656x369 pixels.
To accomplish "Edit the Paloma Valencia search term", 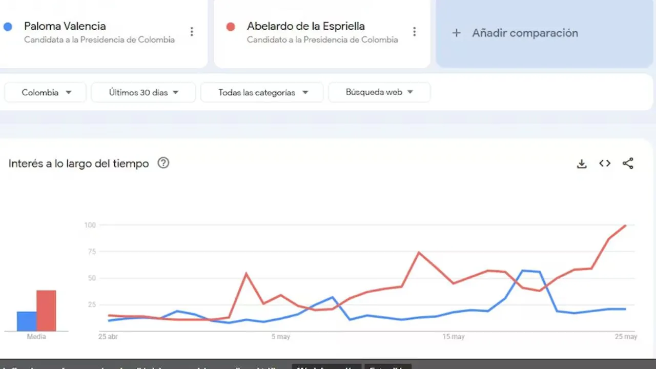I will (x=65, y=26).
